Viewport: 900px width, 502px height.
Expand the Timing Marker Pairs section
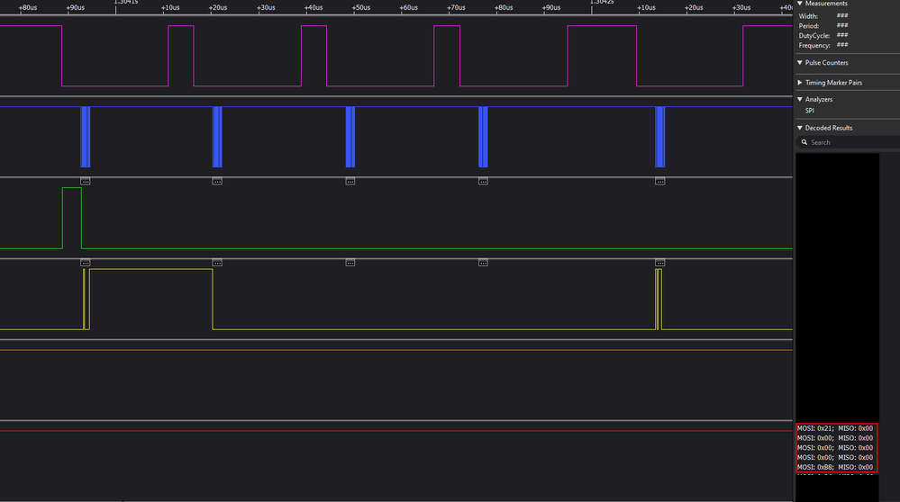[800, 83]
